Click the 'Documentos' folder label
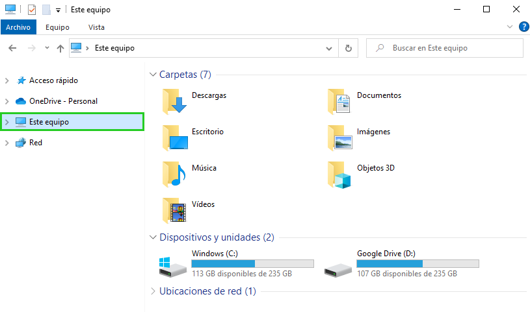This screenshot has width=530, height=312. point(379,95)
